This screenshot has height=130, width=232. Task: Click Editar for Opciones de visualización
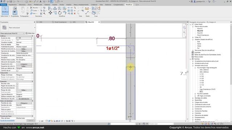24,51
